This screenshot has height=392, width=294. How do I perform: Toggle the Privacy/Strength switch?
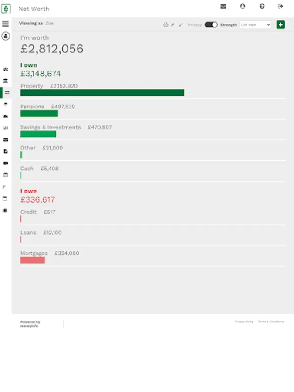click(211, 24)
